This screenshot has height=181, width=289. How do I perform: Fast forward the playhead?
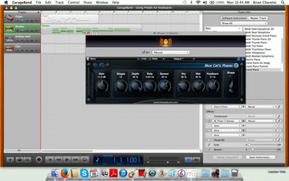tap(76, 160)
